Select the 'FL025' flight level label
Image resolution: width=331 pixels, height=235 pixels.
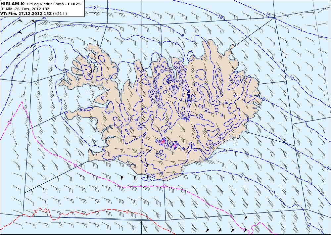click(74, 4)
